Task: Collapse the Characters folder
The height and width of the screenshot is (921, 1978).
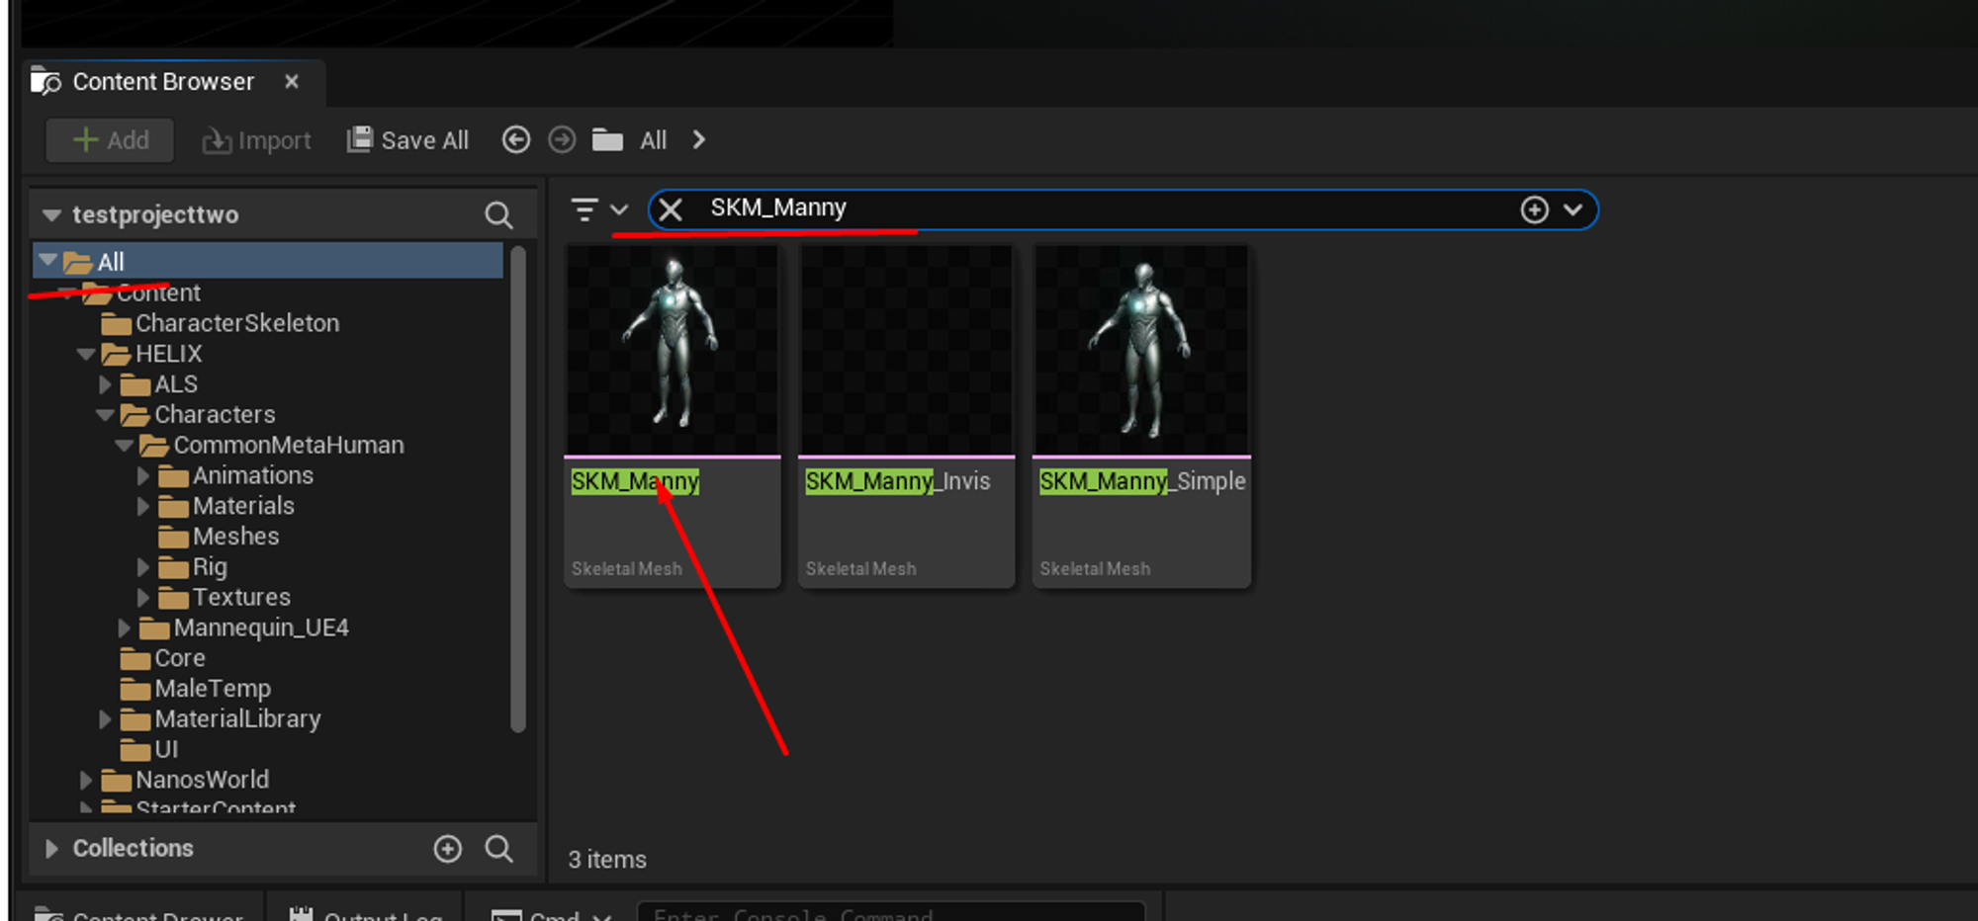Action: pos(105,414)
